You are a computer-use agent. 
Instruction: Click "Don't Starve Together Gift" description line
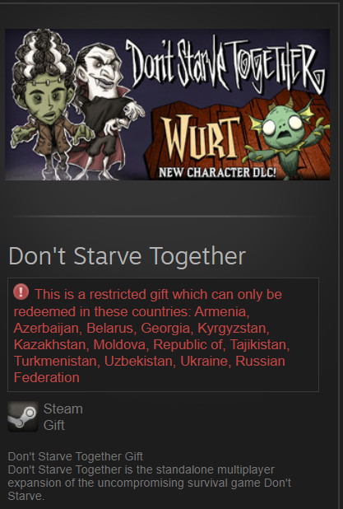(x=75, y=456)
